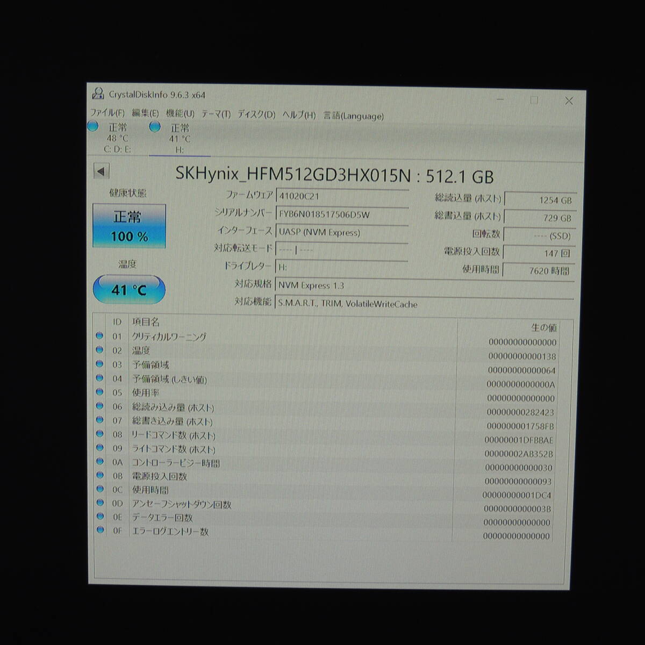Click the supported features field S.M.A.R.T., TRIM

click(425, 304)
